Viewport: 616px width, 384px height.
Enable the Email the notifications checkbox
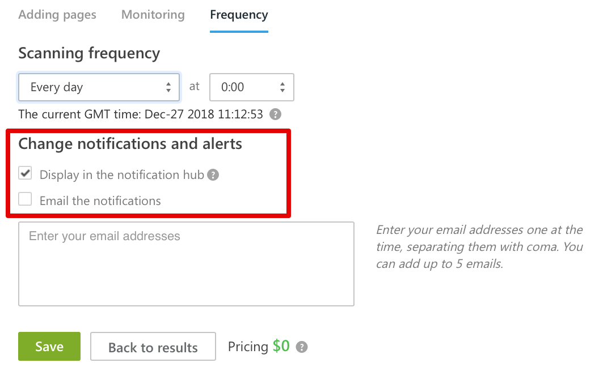(x=25, y=199)
